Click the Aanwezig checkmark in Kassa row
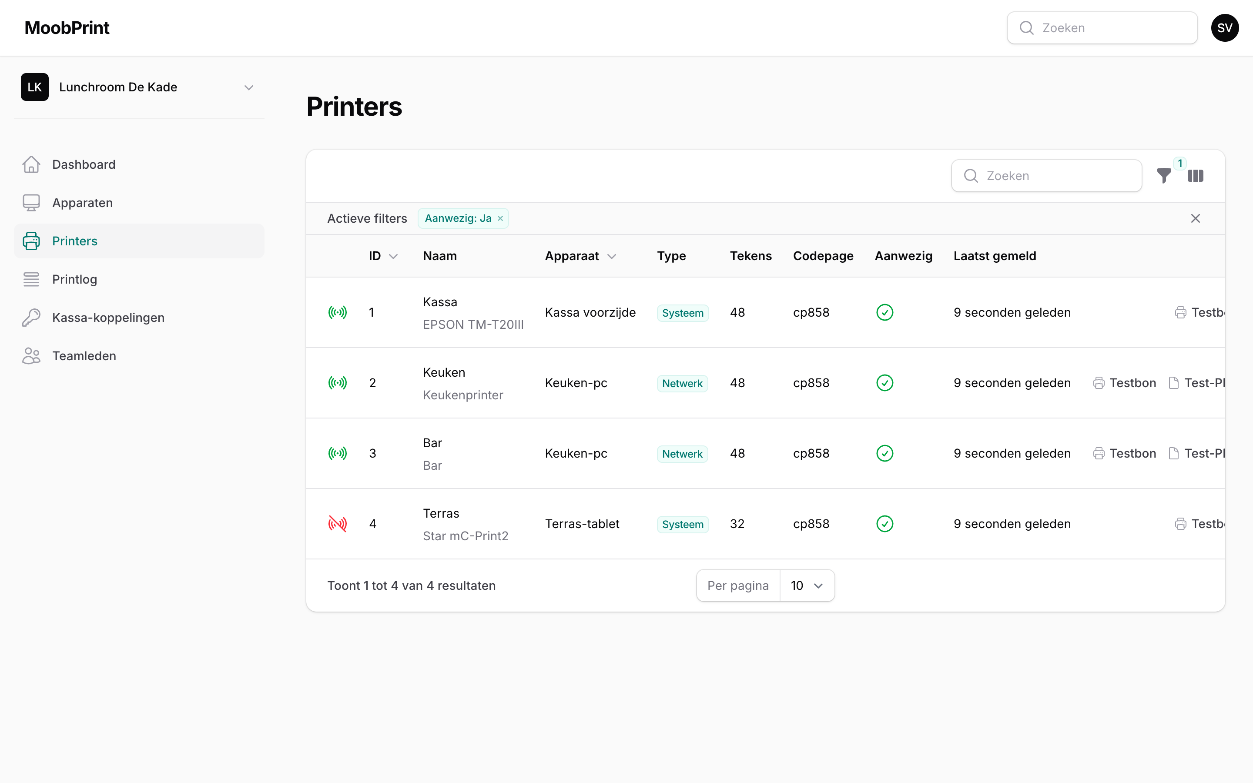Screen dimensions: 1253x783 click(884, 312)
